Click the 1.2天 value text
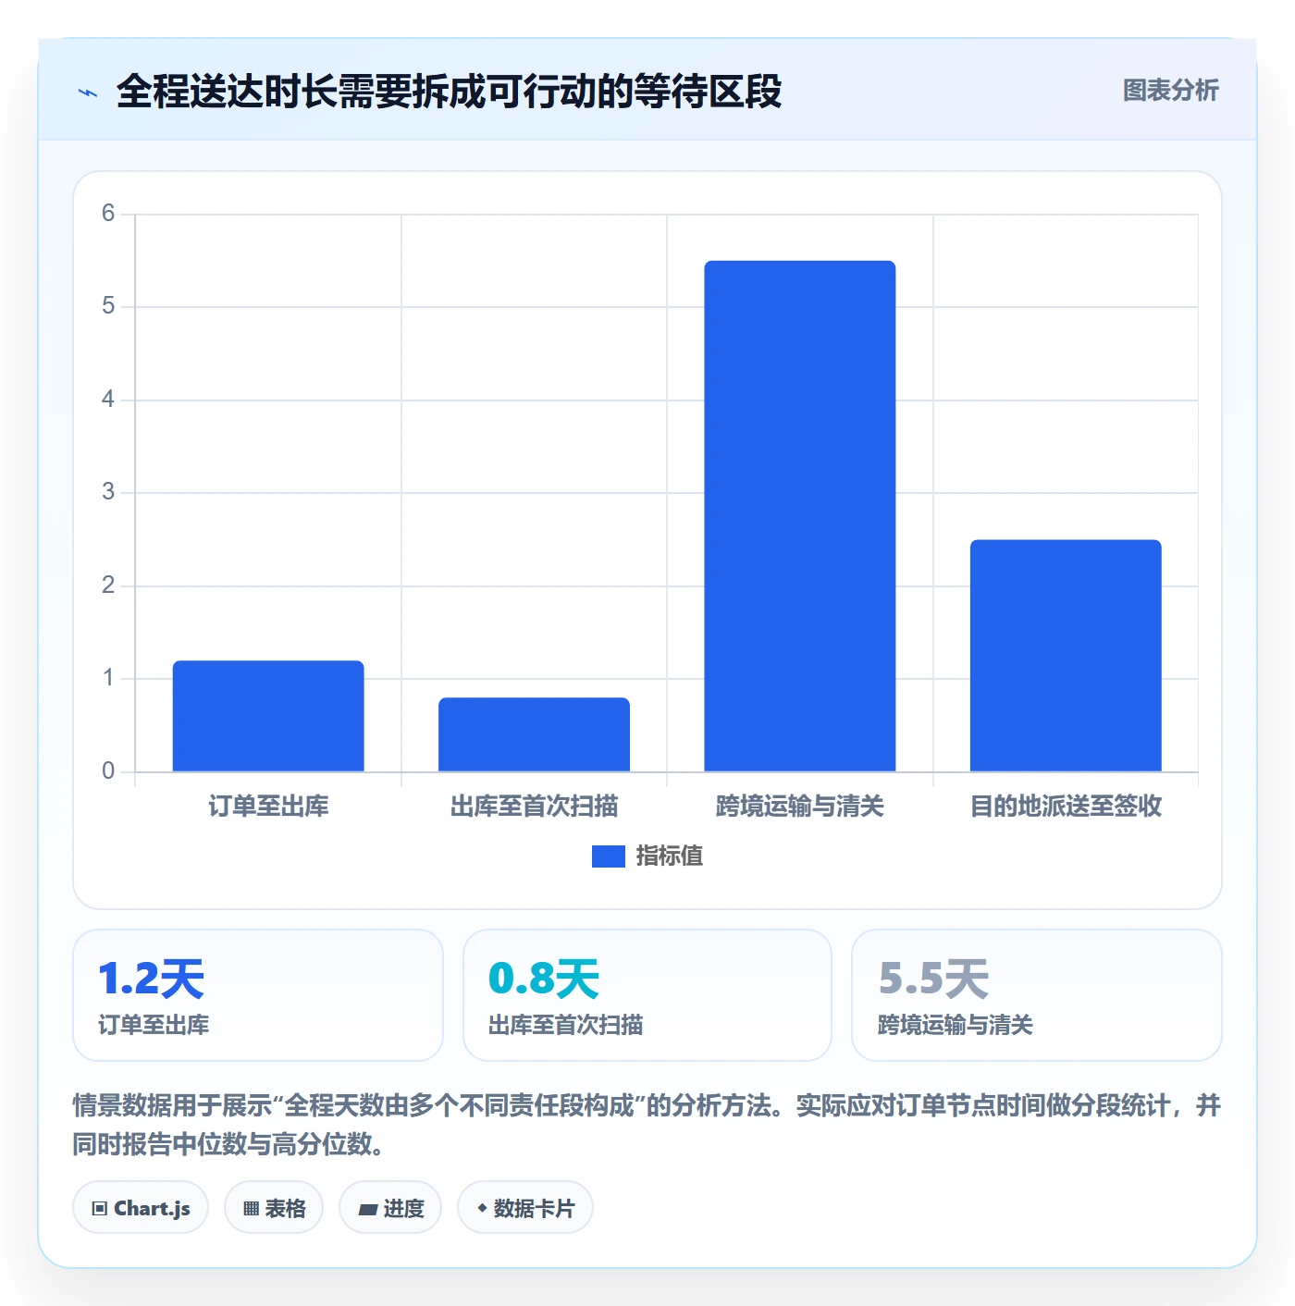This screenshot has width=1295, height=1306. [x=151, y=979]
